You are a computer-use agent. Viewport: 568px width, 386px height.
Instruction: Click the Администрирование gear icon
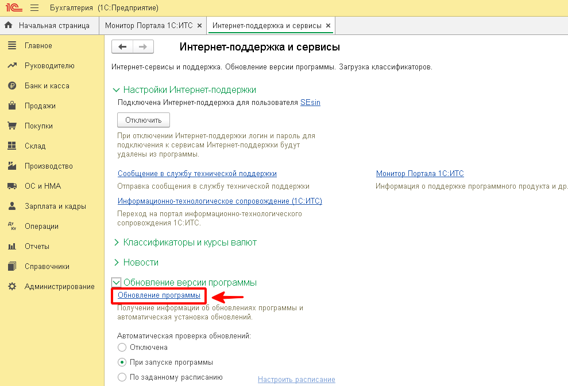(12, 287)
